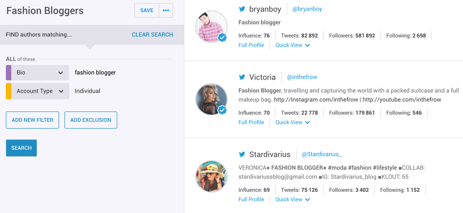The image size is (463, 213).
Task: Click the 'fashion blogger' bio filter value field
Action: point(95,72)
